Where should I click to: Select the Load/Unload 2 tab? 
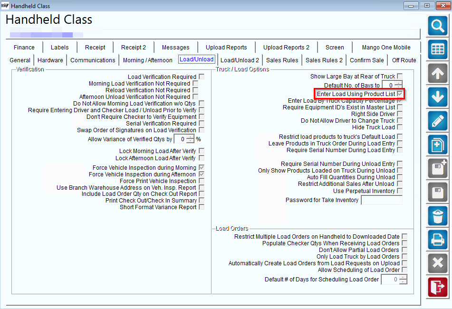[240, 60]
